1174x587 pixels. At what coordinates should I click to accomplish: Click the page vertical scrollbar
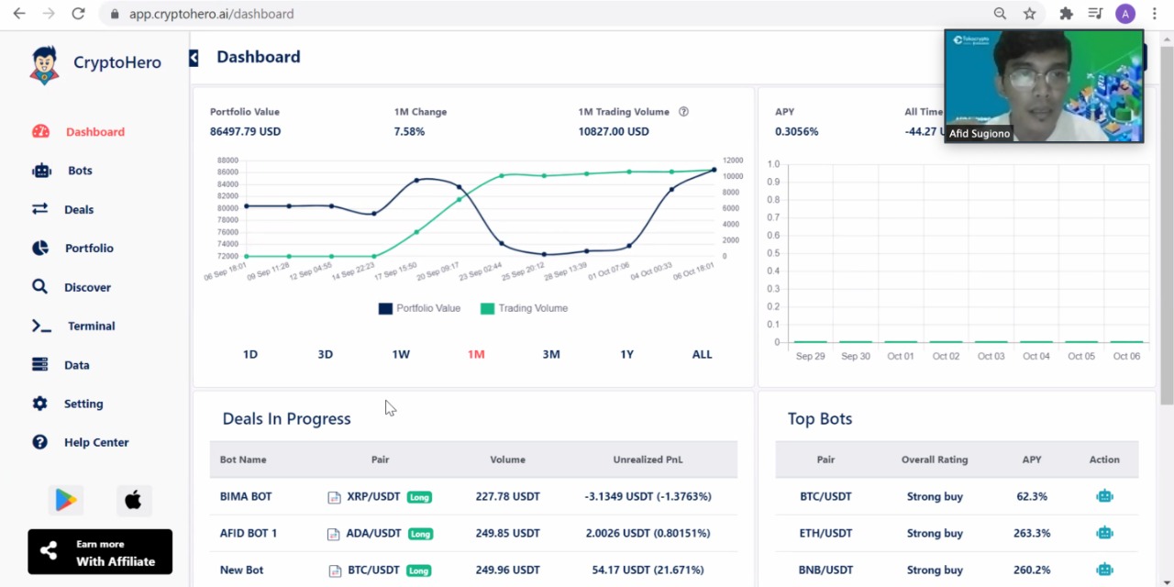click(1166, 229)
